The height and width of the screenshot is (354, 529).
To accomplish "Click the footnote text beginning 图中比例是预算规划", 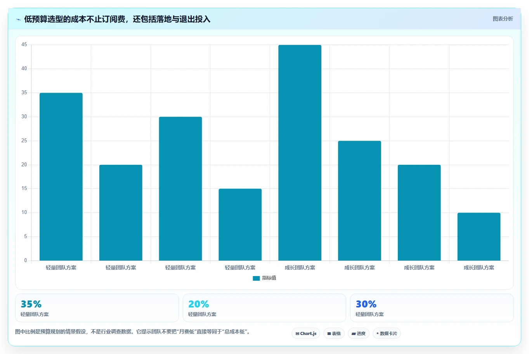I will point(133,332).
